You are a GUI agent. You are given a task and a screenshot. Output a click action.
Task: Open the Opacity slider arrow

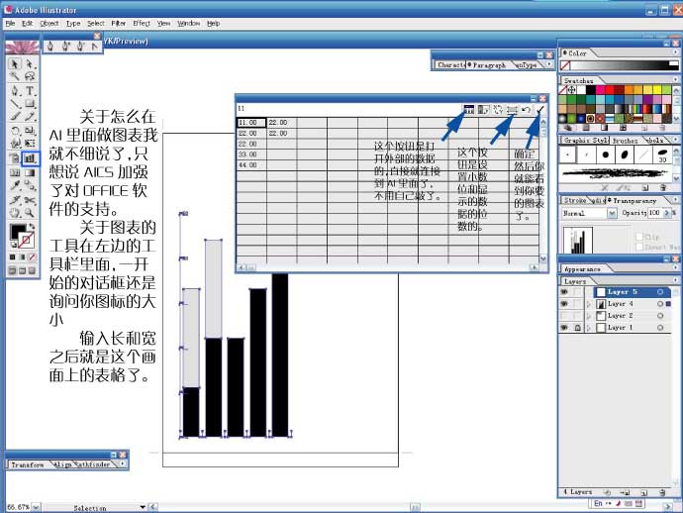click(x=667, y=213)
